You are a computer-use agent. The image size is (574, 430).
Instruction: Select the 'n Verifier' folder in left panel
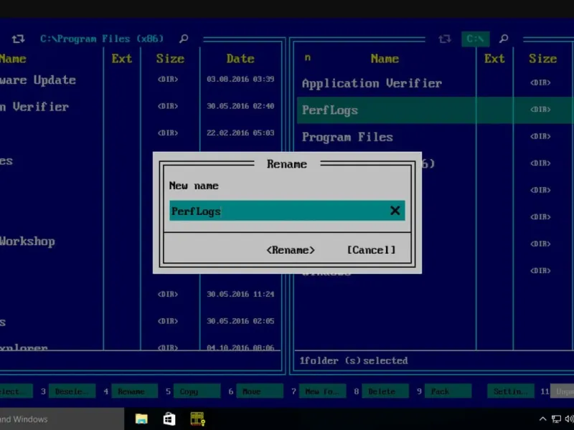pos(34,107)
